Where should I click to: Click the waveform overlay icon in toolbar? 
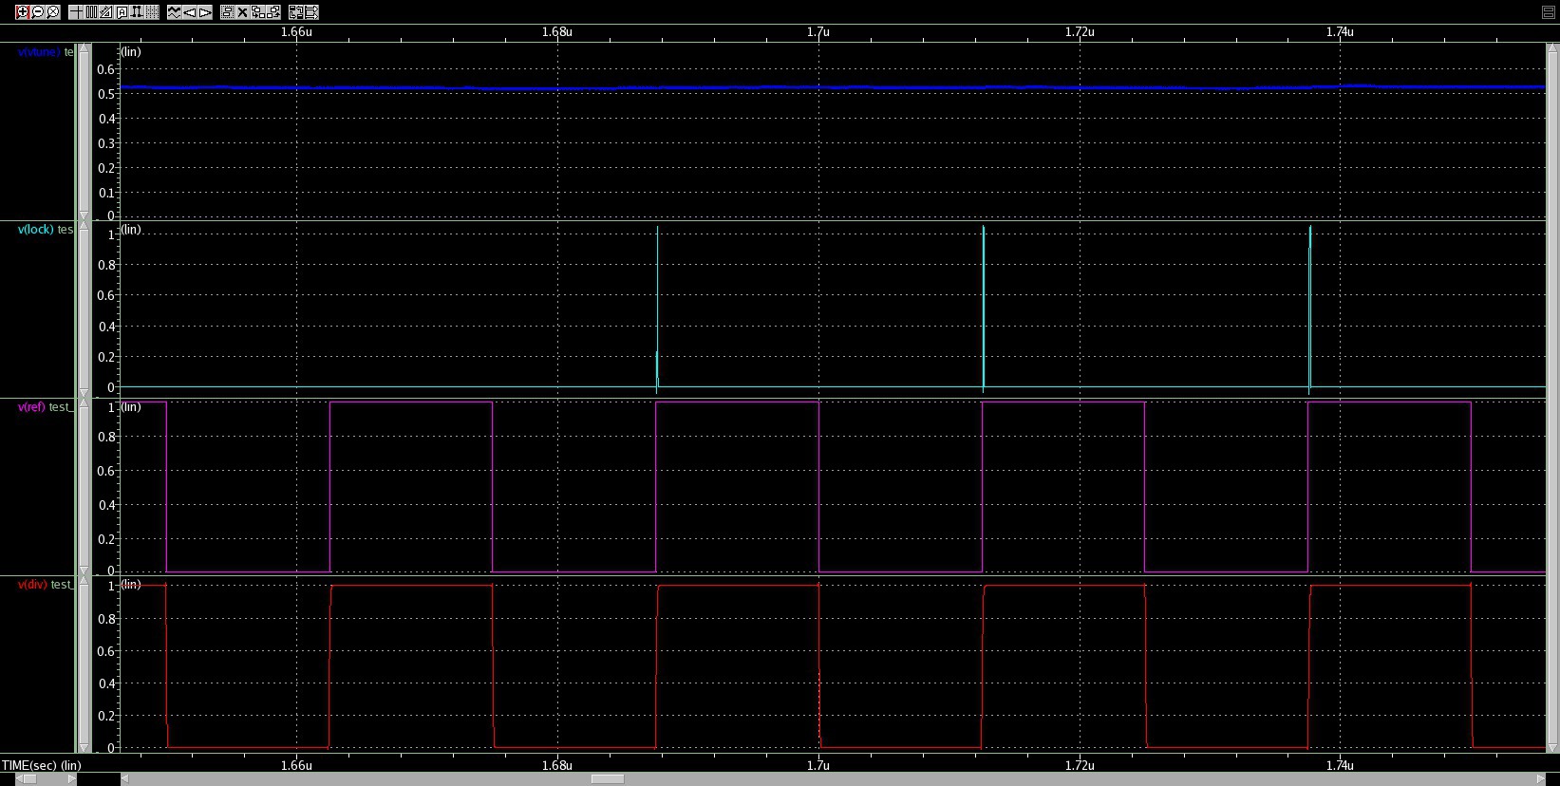(175, 12)
